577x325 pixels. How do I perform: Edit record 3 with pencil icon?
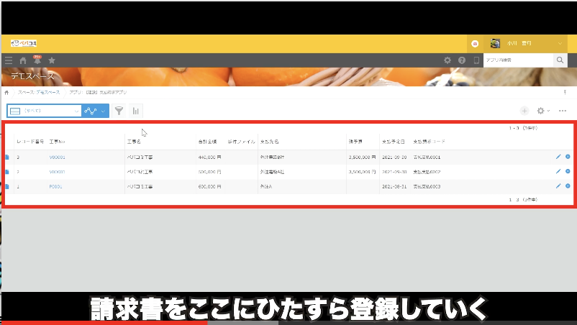click(x=558, y=156)
